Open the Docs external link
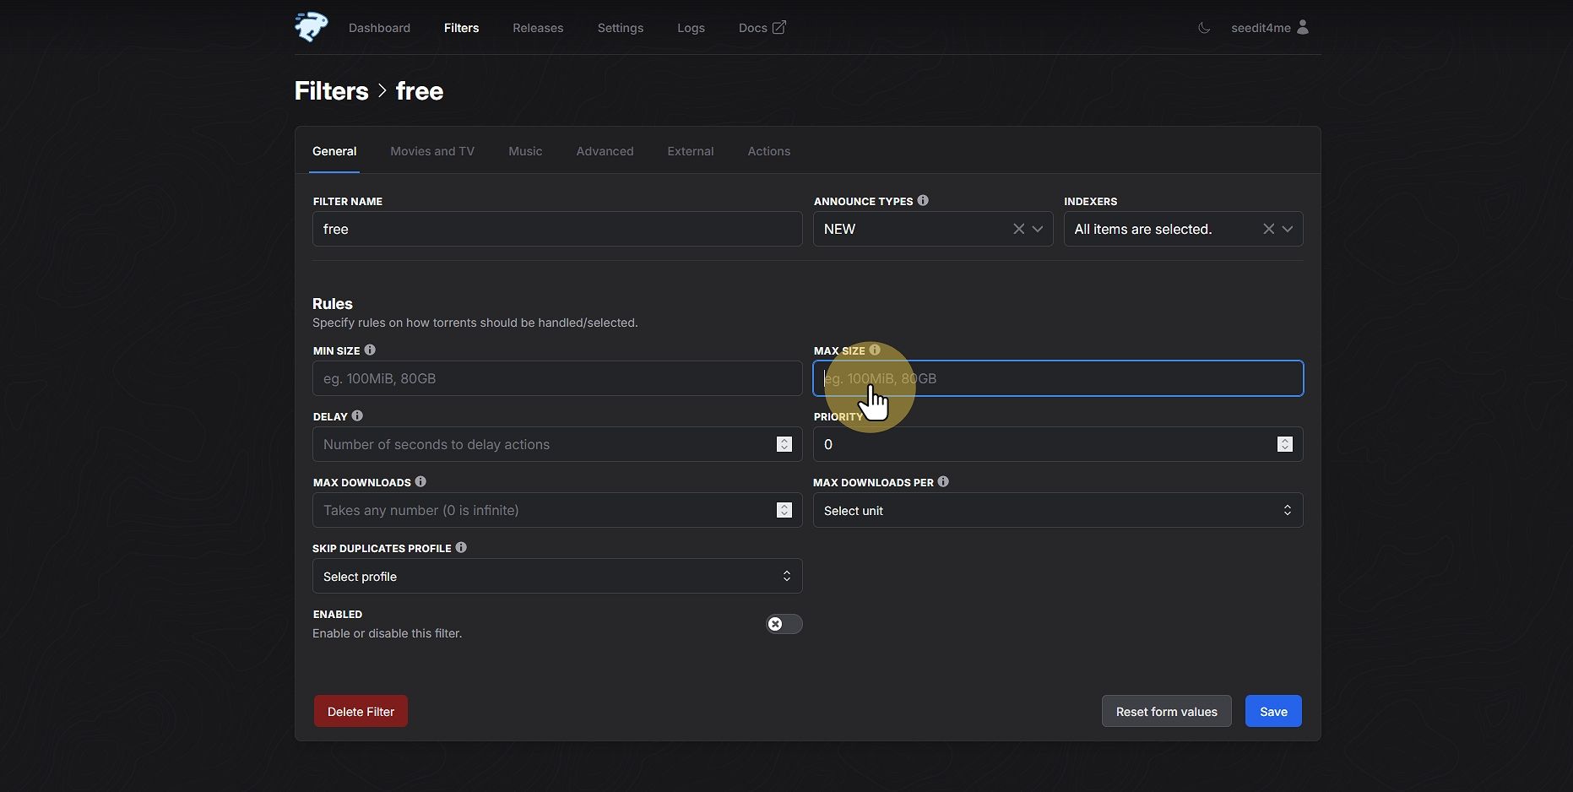The image size is (1573, 792). tap(762, 28)
